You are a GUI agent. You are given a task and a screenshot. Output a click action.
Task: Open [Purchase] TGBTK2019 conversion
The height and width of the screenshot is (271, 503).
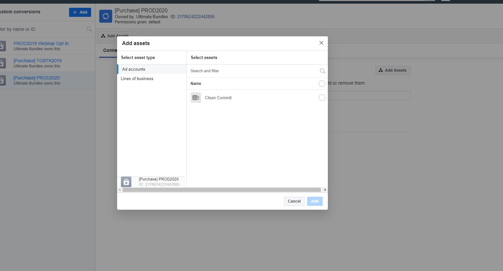(x=38, y=61)
